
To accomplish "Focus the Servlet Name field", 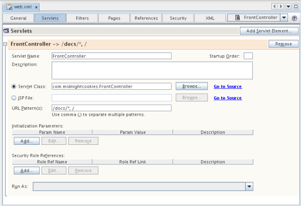I will point(111,56).
